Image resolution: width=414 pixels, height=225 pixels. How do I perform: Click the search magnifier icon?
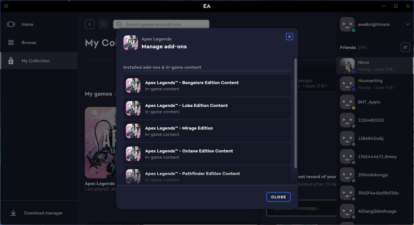[x=119, y=24]
